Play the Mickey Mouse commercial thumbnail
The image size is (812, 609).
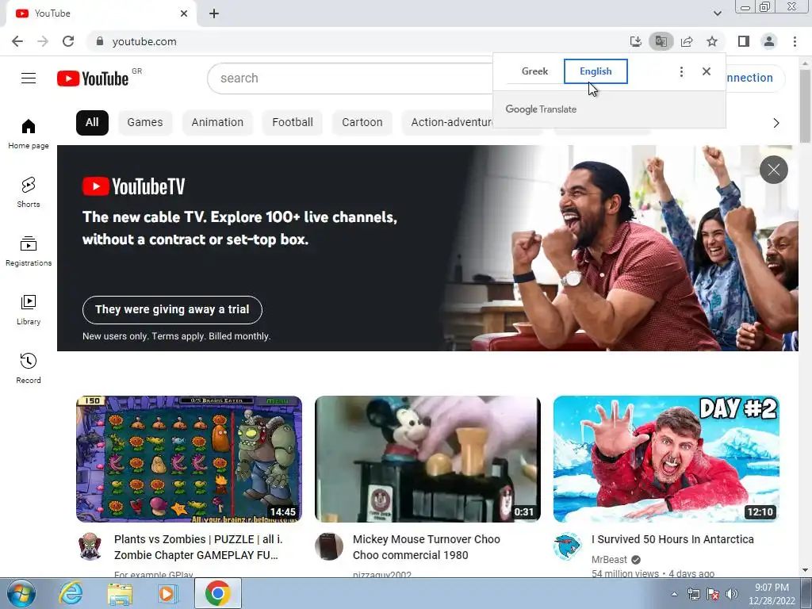click(427, 459)
